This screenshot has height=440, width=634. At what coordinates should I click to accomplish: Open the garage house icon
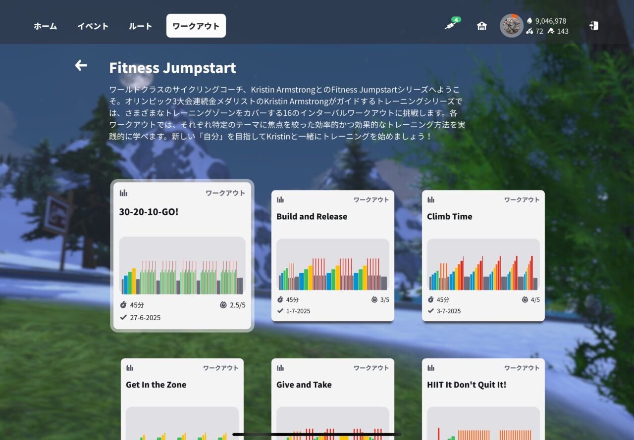[x=481, y=26]
